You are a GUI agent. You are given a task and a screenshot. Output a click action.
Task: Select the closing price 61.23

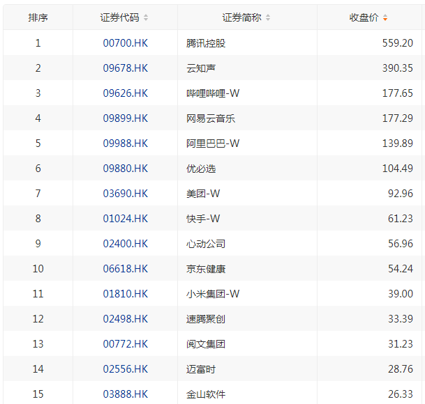pos(401,219)
